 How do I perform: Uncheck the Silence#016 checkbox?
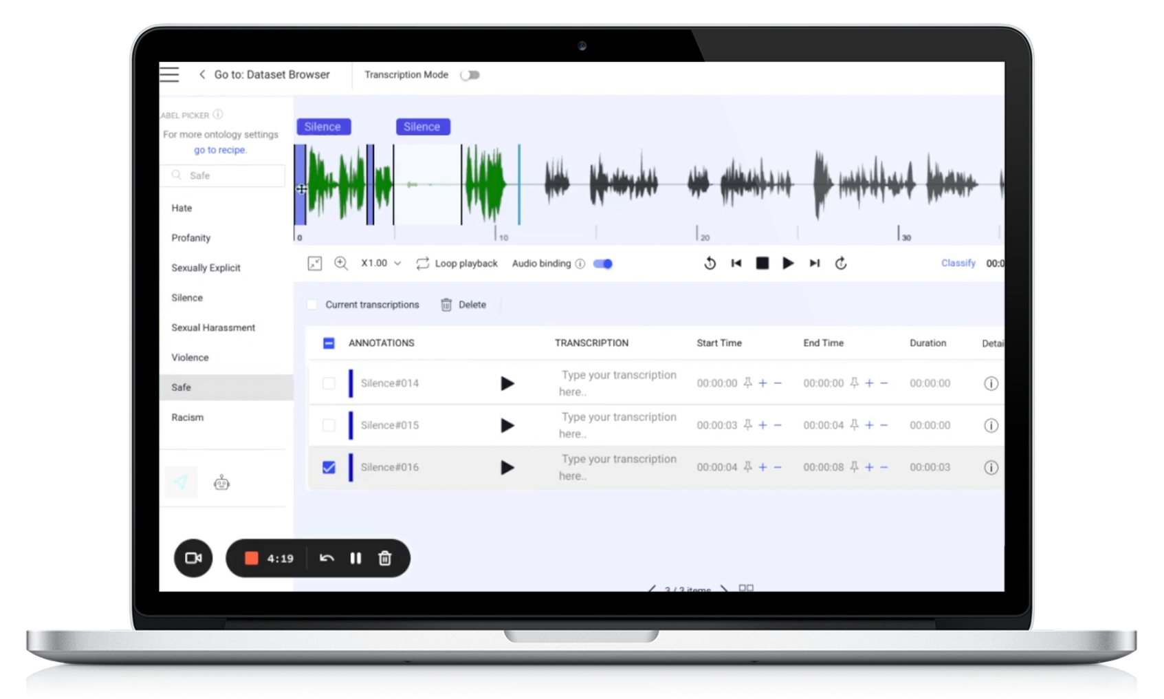click(x=329, y=468)
